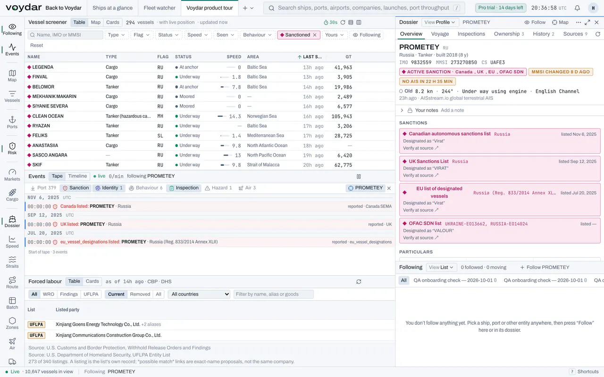Open Route planner in the sidebar
The image size is (604, 377).
pyautogui.click(x=12, y=283)
